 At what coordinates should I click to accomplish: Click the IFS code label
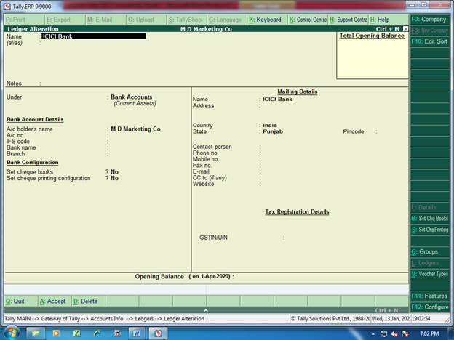[18, 142]
